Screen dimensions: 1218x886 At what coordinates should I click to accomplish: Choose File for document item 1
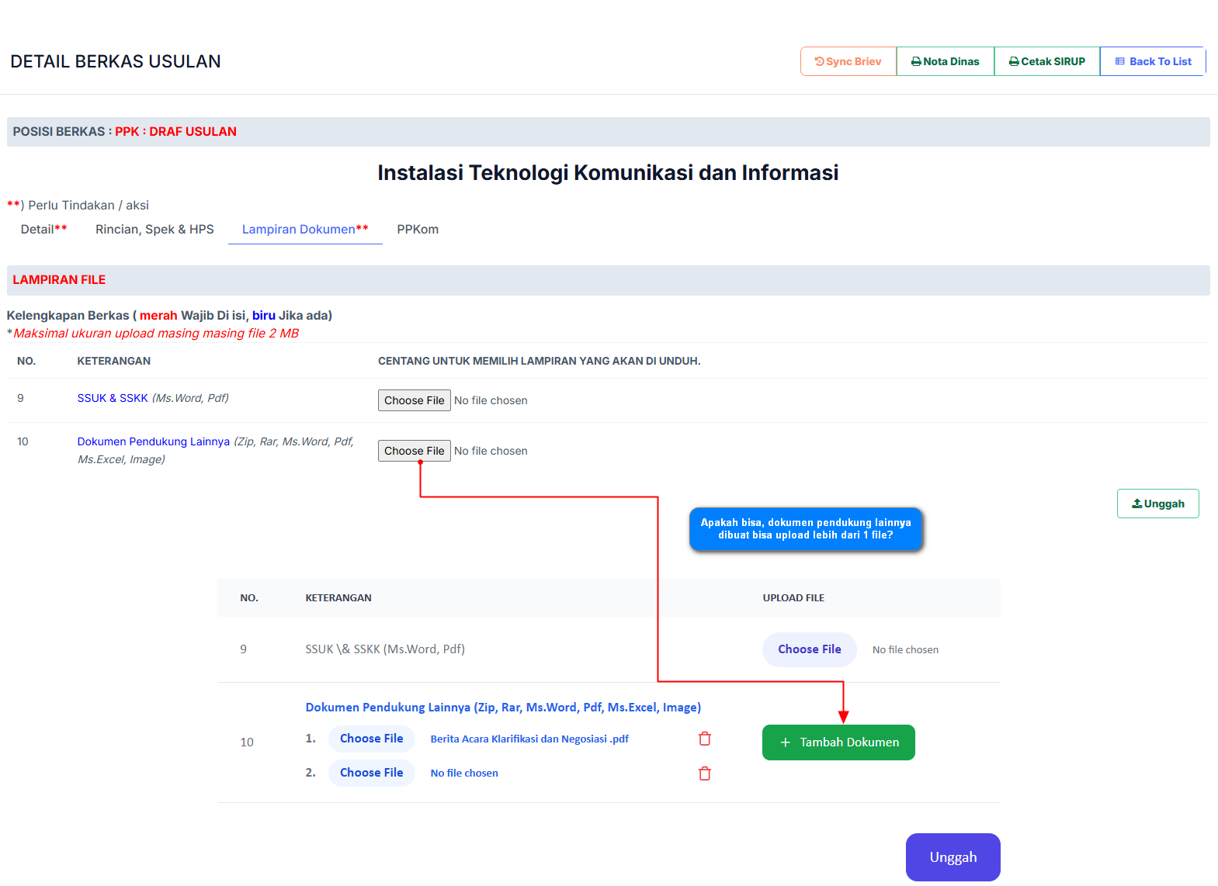(x=371, y=739)
